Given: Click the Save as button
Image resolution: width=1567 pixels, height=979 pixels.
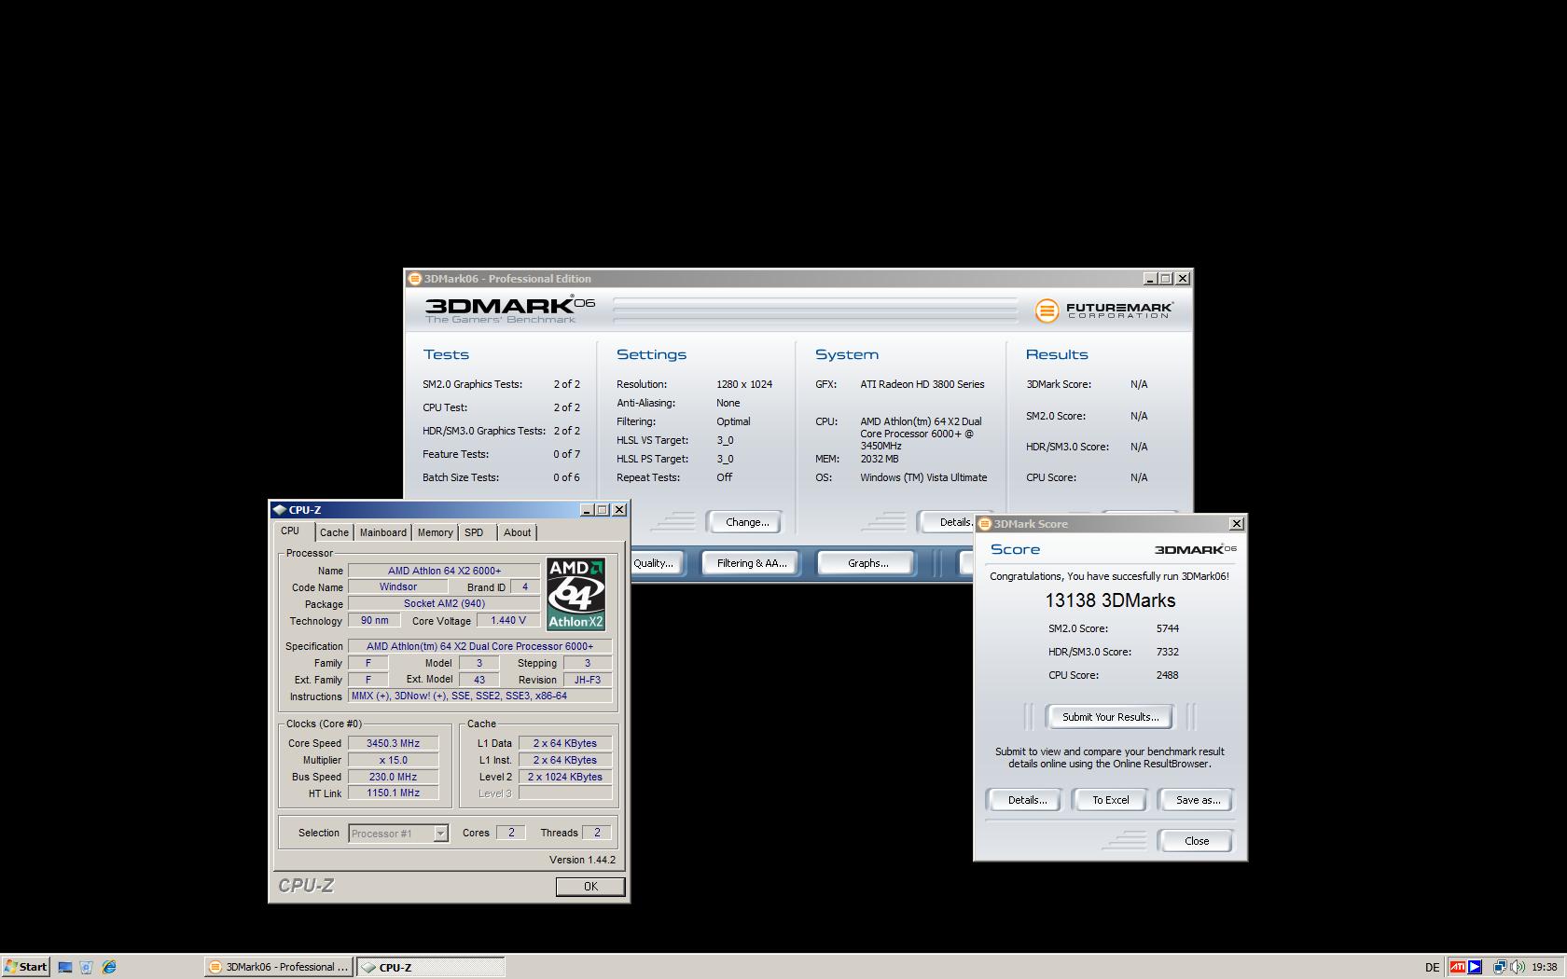Looking at the screenshot, I should click(x=1198, y=800).
